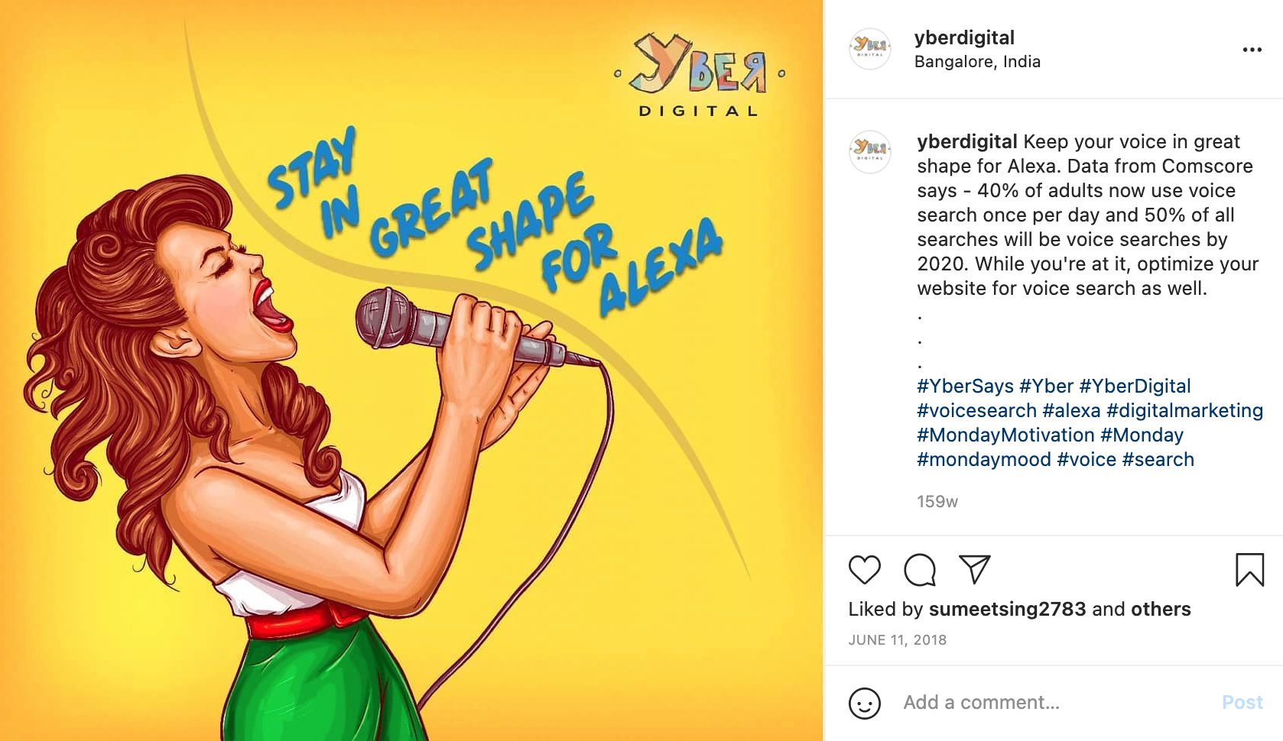Save the post with the bookmark icon

1250,570
